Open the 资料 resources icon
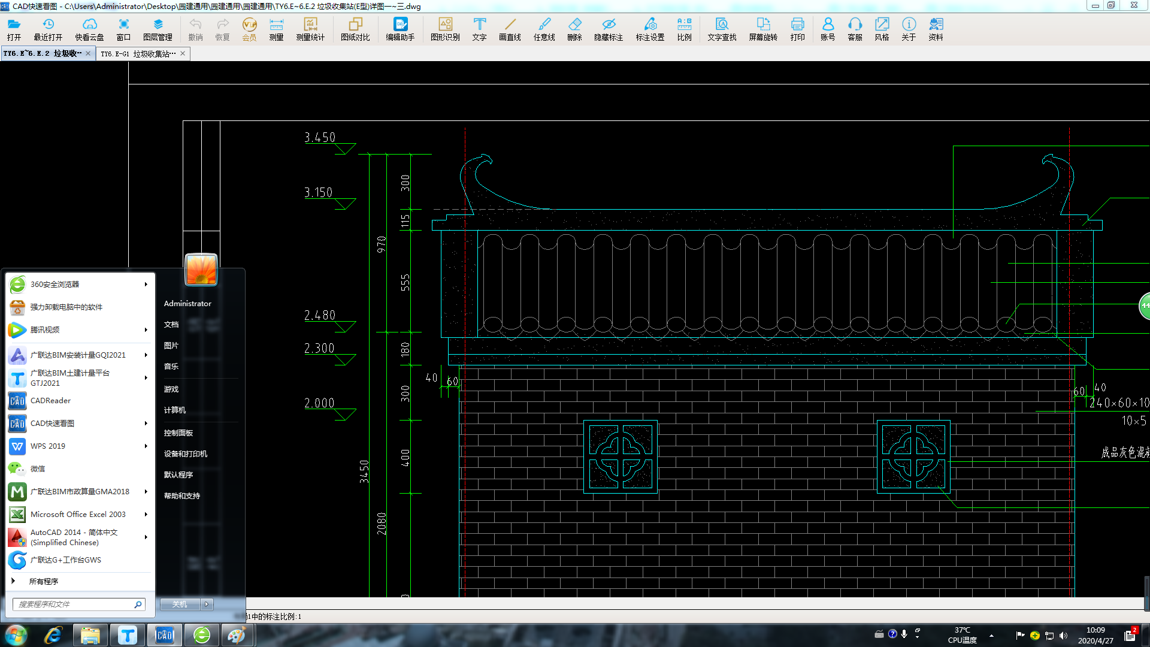The height and width of the screenshot is (647, 1150). (x=936, y=29)
